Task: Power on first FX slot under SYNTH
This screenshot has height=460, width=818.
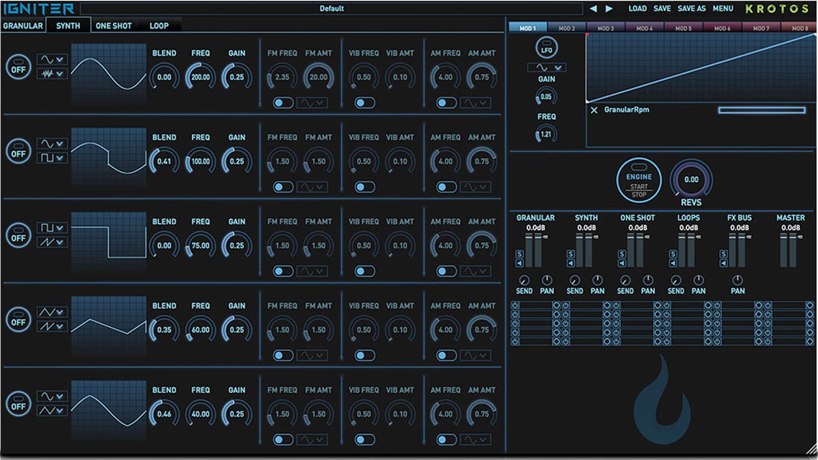Action: (x=566, y=306)
